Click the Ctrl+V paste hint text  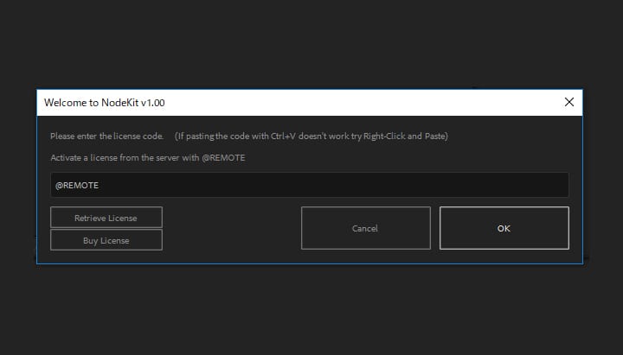[311, 136]
